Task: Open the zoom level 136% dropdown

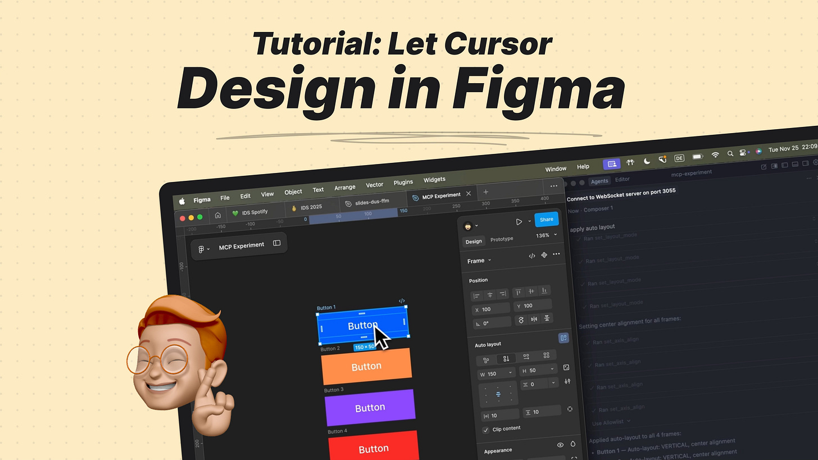Action: coord(547,235)
